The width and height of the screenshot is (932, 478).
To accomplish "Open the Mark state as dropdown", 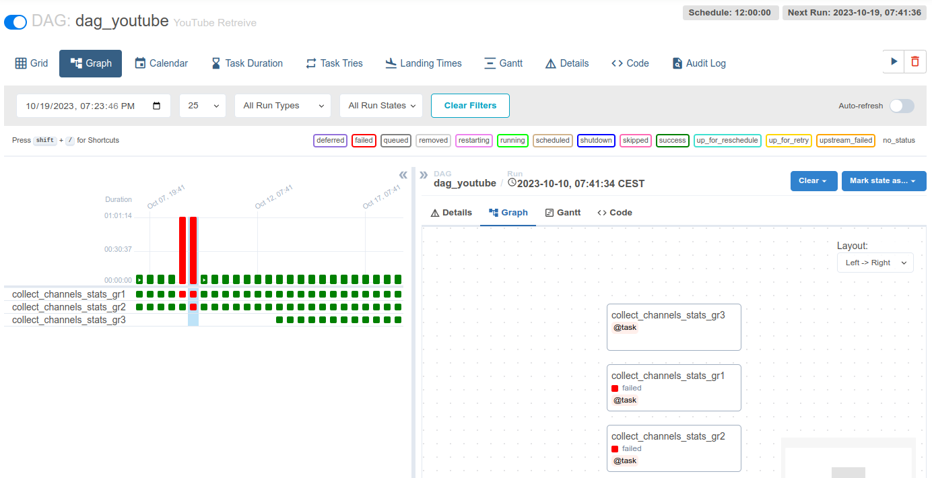I will 884,181.
